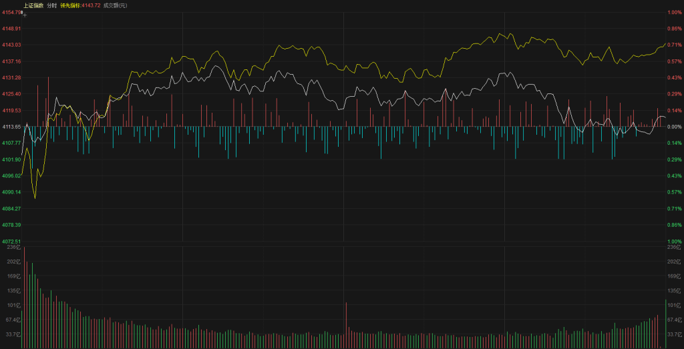Click the 4072.51 bottom price axis label
The width and height of the screenshot is (684, 349).
tap(11, 241)
